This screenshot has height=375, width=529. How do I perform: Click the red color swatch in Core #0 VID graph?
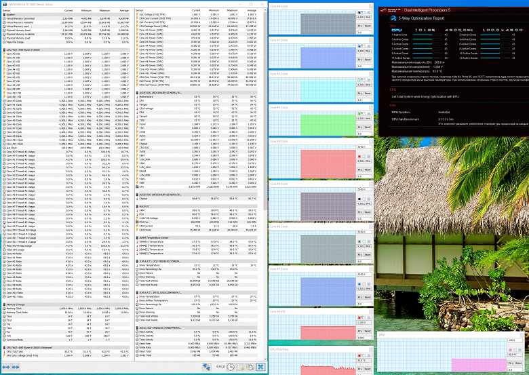tap(359, 317)
